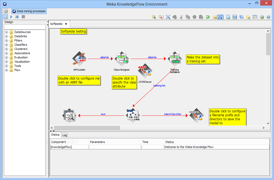Screen dimensions: 274x180
Task: Collapse the Design panel with divider arrow
Action: click(48, 22)
